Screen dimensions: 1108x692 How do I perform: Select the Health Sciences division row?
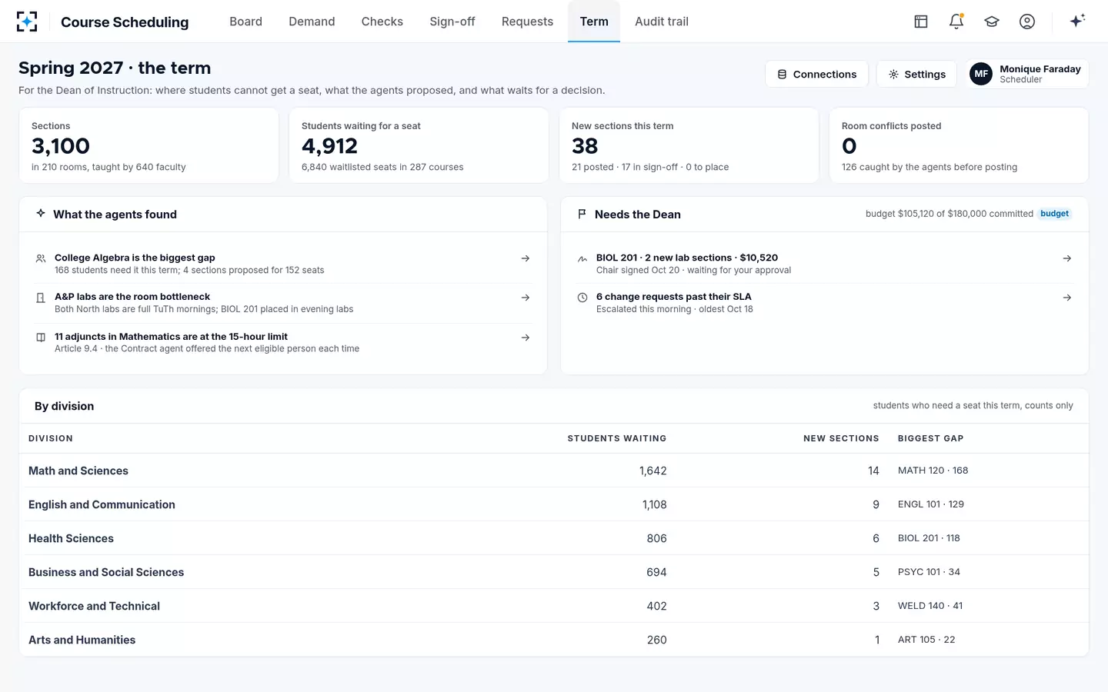pos(554,538)
